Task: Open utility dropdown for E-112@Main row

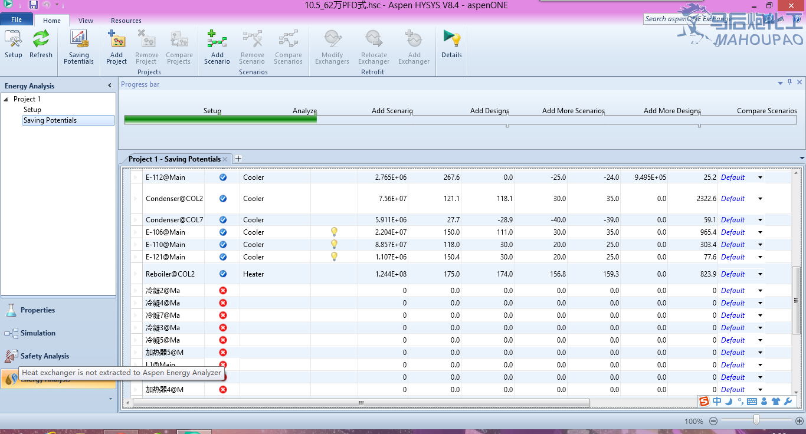Action: pos(760,177)
